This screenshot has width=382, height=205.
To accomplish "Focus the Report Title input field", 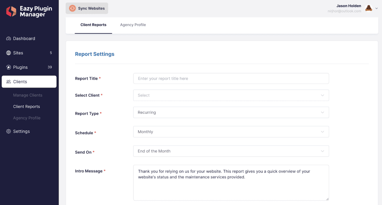I will (231, 78).
